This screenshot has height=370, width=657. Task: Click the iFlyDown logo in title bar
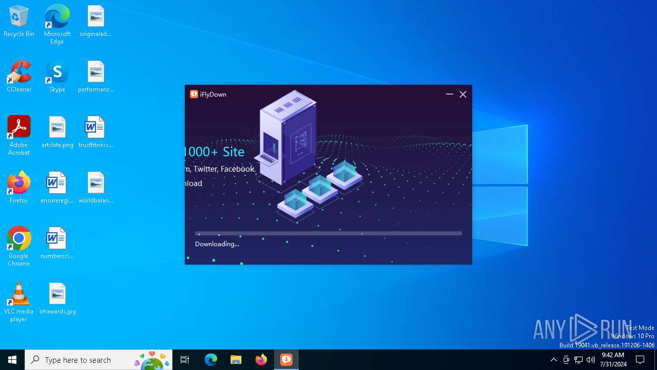coord(194,94)
